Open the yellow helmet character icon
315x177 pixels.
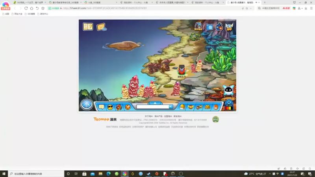(182, 107)
